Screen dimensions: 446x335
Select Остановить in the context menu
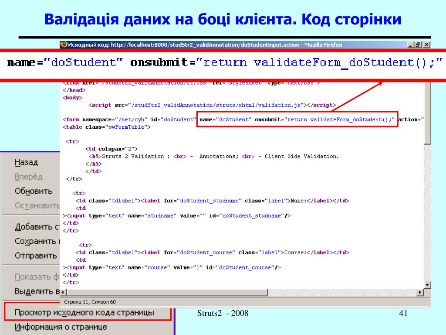coord(37,205)
